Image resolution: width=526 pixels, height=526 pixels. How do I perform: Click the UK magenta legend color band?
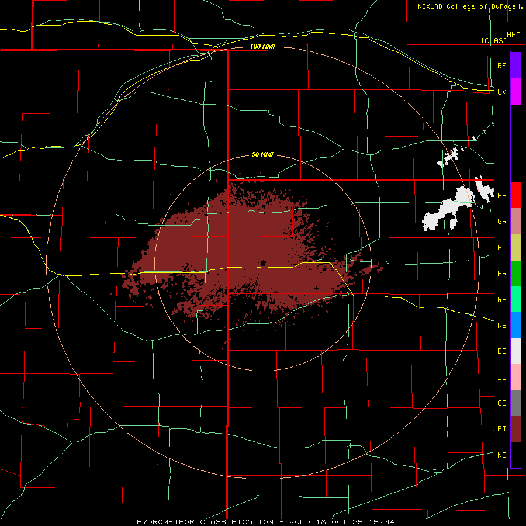(516, 91)
